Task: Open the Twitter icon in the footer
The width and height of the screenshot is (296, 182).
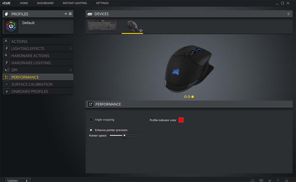Action: point(269,180)
